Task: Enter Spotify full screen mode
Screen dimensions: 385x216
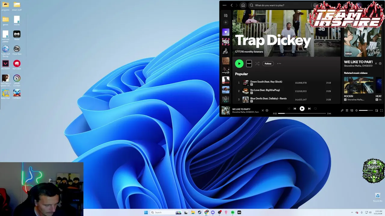Action: click(381, 110)
